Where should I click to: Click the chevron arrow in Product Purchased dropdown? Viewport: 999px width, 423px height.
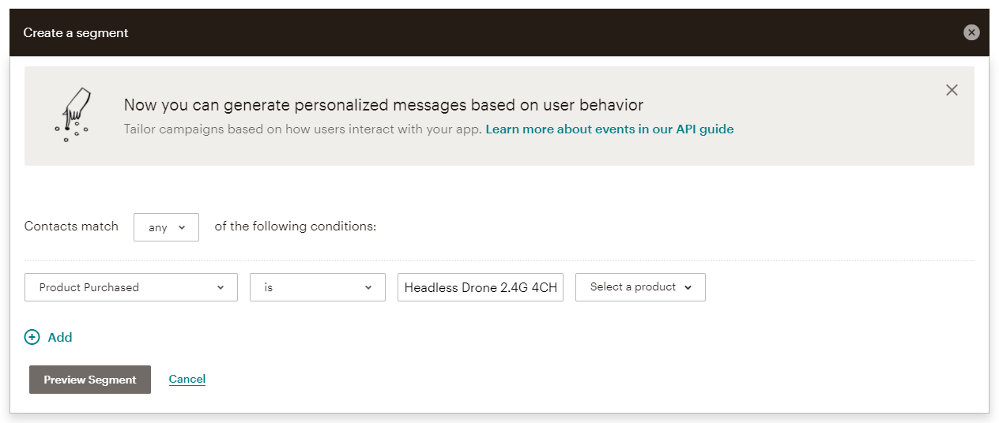point(221,287)
